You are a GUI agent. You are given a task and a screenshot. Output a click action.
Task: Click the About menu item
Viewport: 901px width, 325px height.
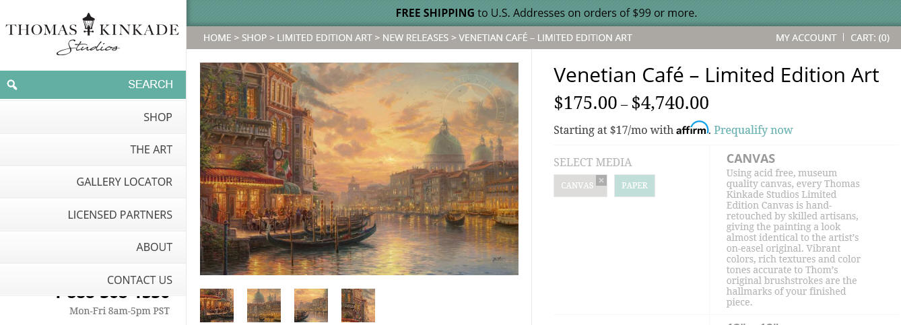[93, 247]
